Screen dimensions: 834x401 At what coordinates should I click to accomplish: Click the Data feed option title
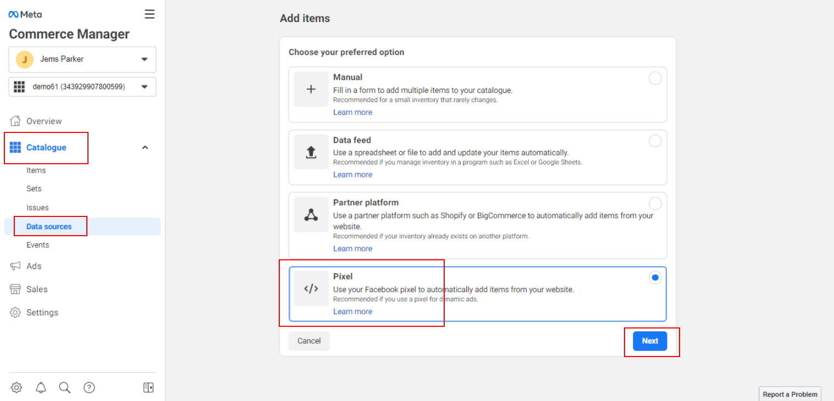tap(352, 140)
